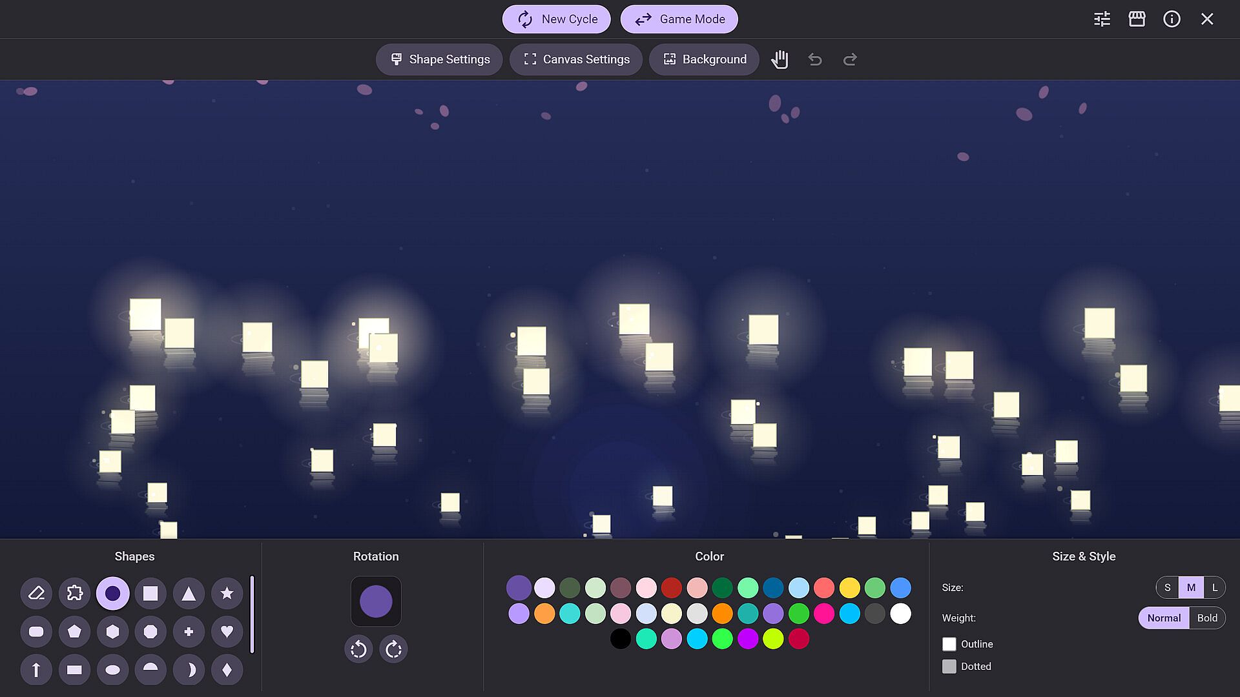Image resolution: width=1240 pixels, height=697 pixels.
Task: Toggle the Dotted checkbox
Action: click(x=949, y=666)
